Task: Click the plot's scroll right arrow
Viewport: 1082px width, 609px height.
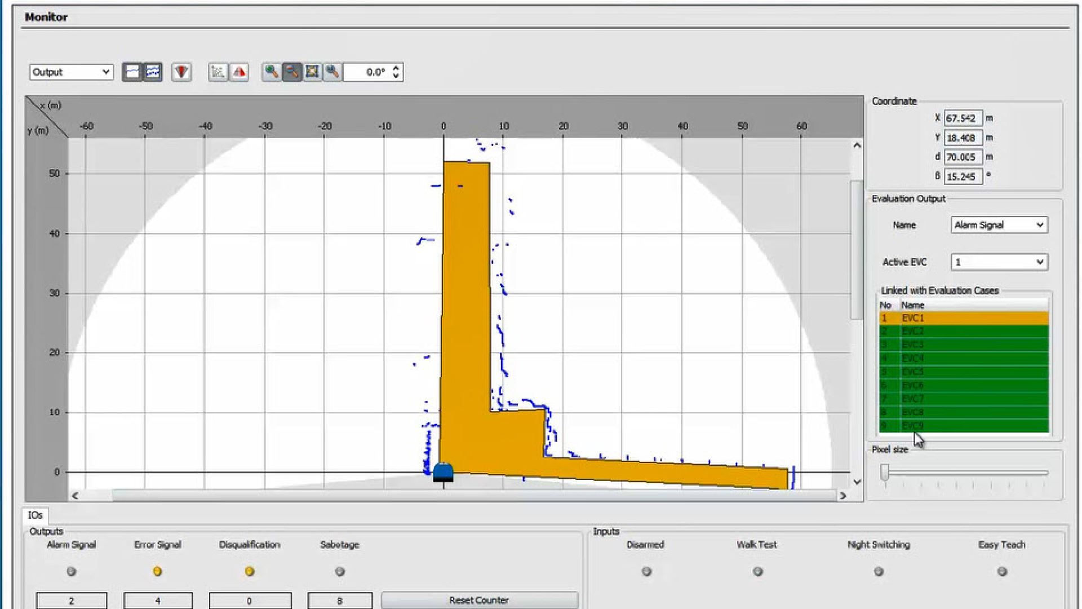Action: point(843,496)
